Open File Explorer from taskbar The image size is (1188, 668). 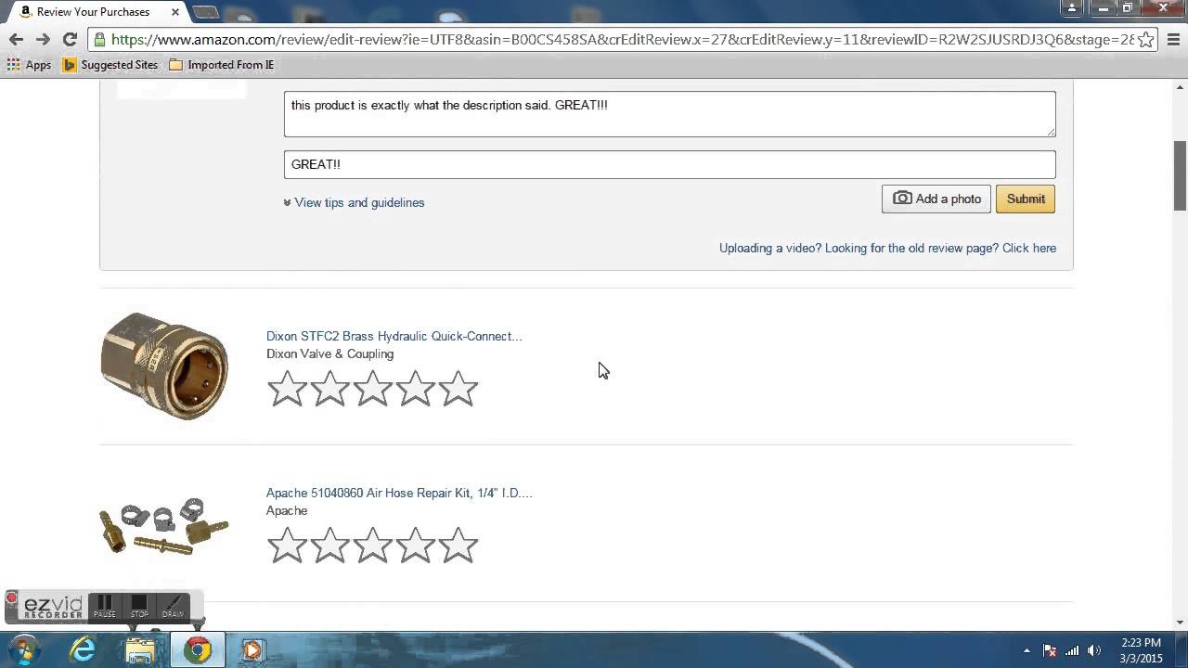(x=140, y=649)
